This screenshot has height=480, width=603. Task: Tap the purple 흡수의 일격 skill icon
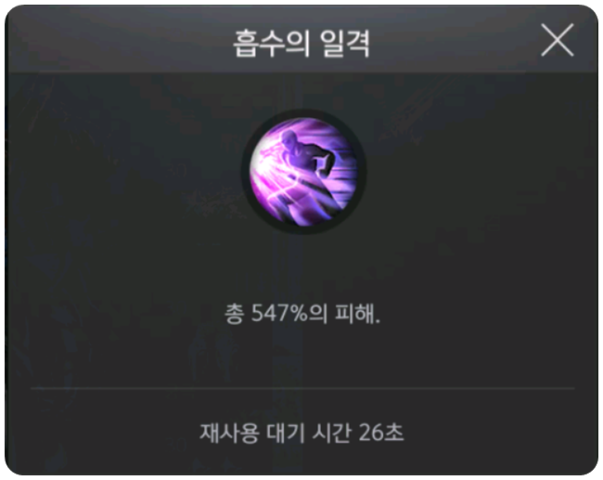[303, 172]
